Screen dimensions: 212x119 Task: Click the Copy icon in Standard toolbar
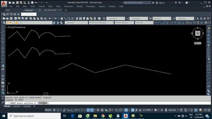34,19
